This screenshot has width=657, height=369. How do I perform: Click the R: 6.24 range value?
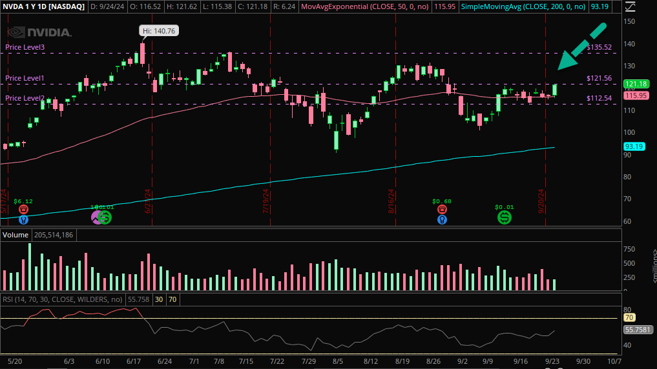284,6
